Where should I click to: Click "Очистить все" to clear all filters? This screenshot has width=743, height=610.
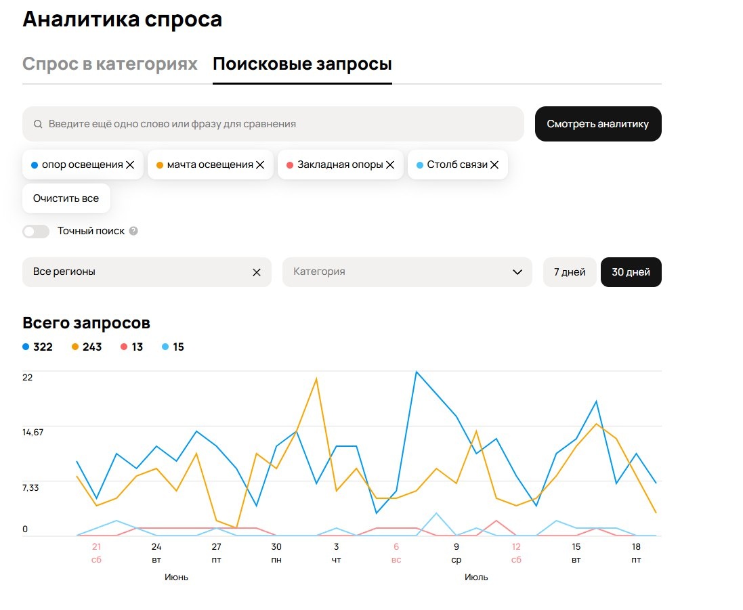pos(66,198)
